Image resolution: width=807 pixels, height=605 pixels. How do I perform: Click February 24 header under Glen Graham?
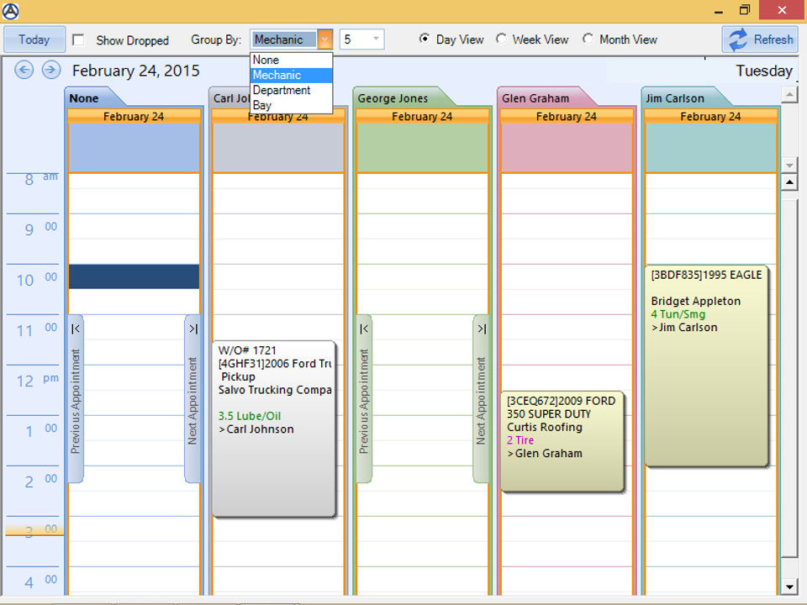(x=566, y=116)
